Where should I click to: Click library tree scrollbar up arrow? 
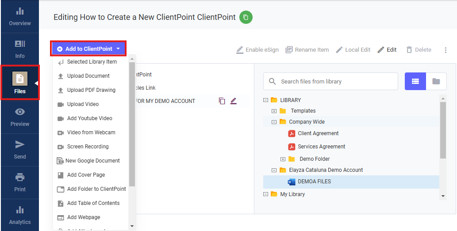pos(443,98)
